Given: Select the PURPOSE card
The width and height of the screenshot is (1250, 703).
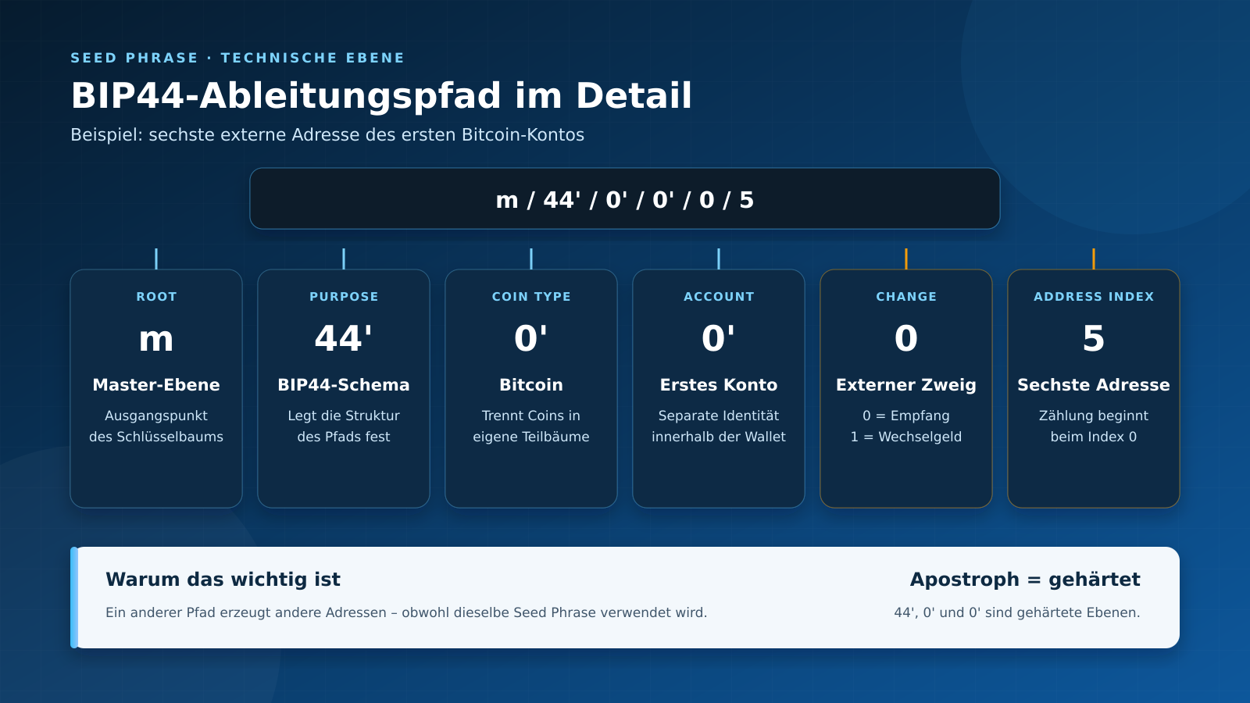Looking at the screenshot, I should [x=344, y=388].
